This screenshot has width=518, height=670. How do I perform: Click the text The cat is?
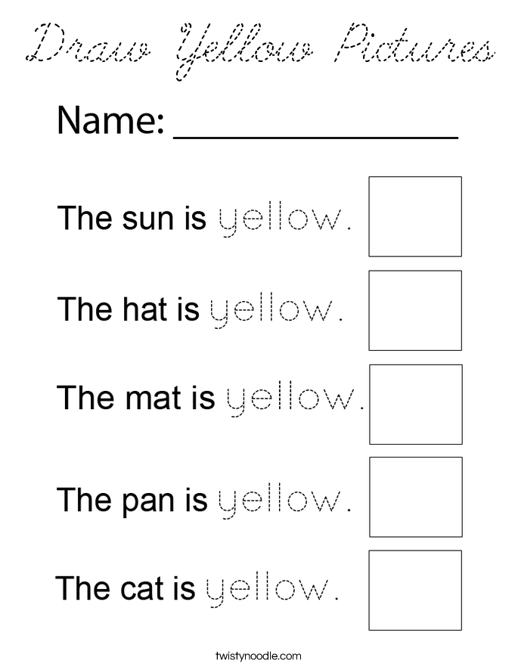click(126, 588)
